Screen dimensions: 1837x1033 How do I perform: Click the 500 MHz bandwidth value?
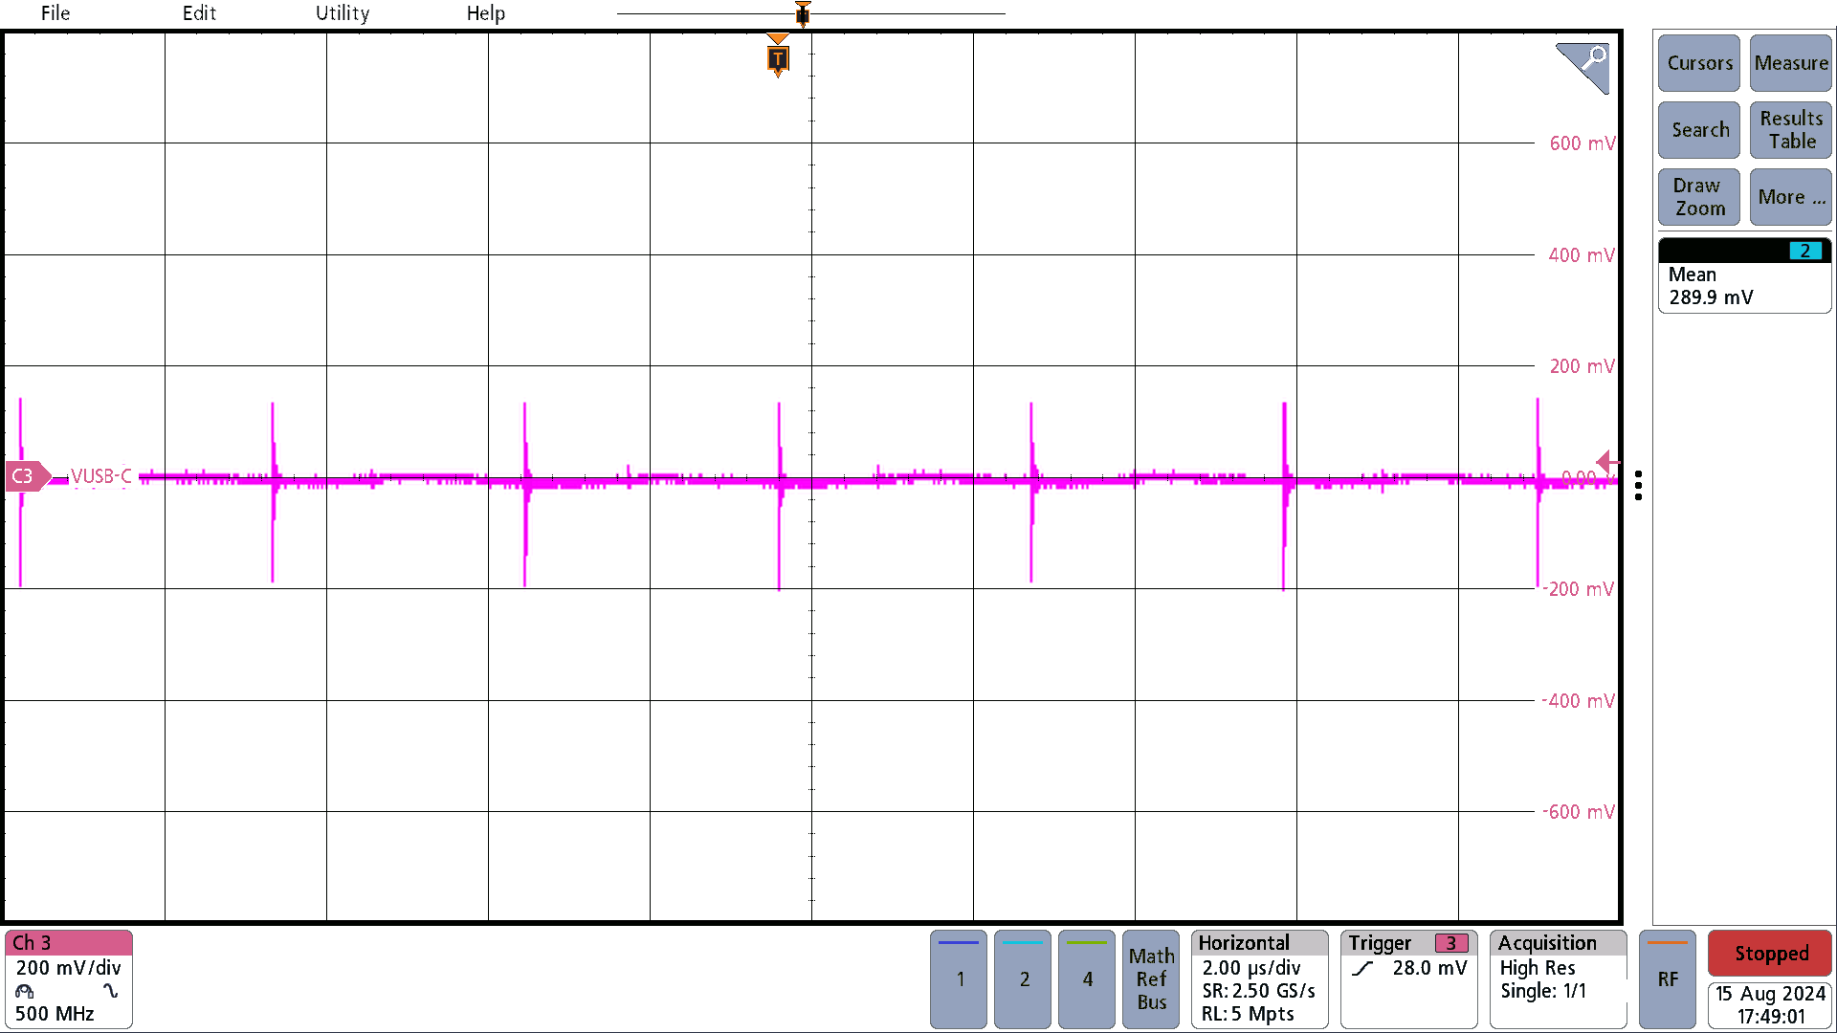pyautogui.click(x=55, y=1014)
